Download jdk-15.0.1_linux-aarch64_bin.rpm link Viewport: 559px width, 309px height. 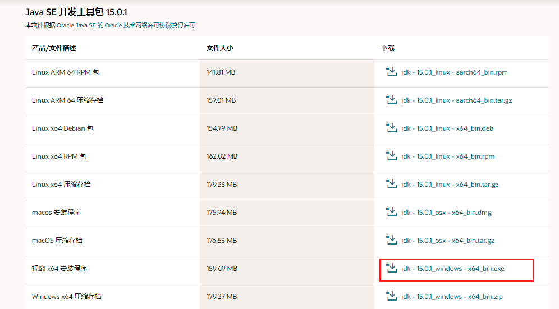(454, 72)
